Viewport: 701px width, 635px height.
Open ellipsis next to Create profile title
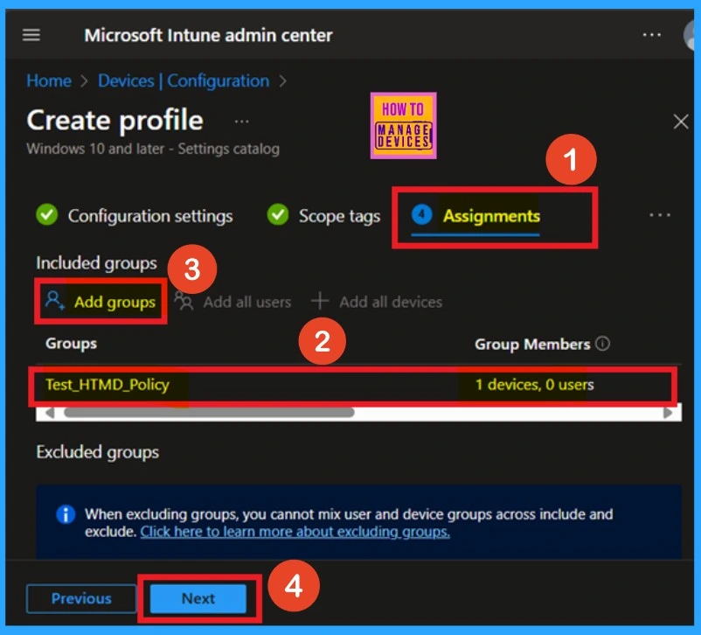point(242,122)
